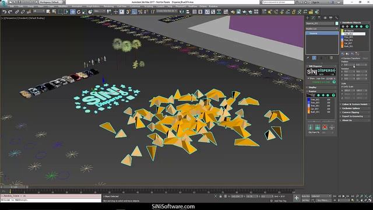Viewport: 373px width, 210px height.
Task: Open the Modifier List dropdown
Action: [322, 29]
